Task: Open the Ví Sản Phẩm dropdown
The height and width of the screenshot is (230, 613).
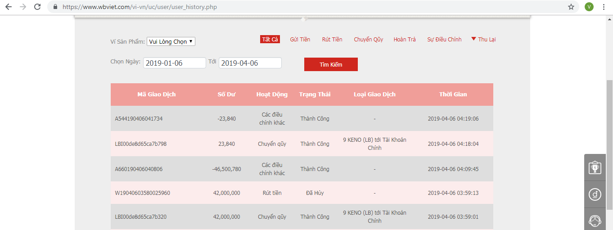Action: [x=171, y=41]
